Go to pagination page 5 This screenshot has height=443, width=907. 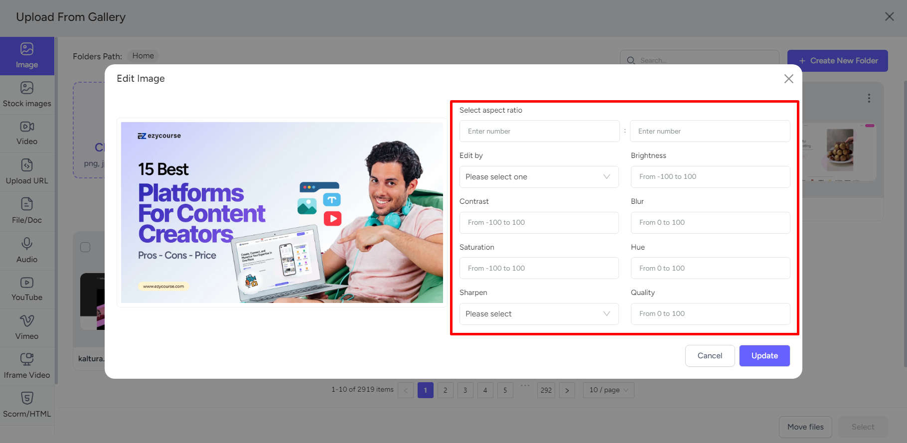tap(505, 390)
